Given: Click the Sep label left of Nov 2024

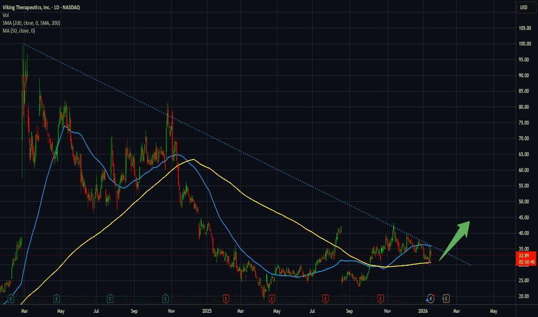Looking at the screenshot, I should click(x=134, y=311).
